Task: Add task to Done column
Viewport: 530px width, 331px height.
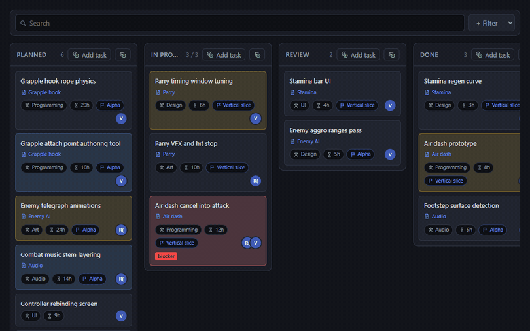Action: tap(493, 55)
